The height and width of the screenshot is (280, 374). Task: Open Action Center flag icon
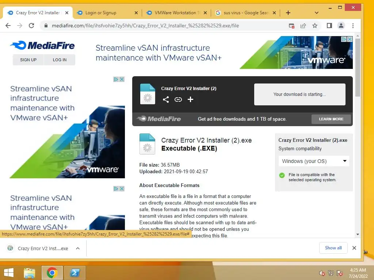click(340, 273)
